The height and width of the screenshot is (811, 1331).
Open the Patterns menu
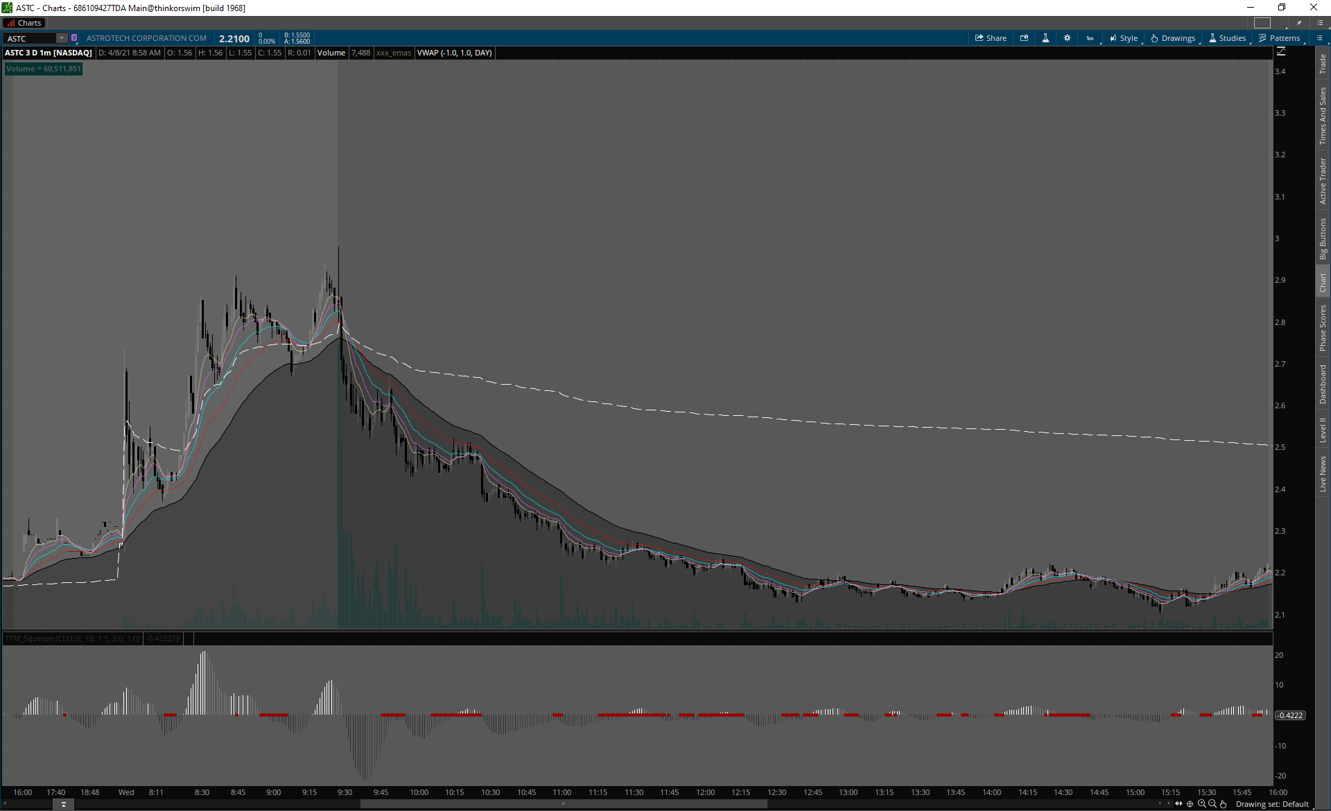(1280, 38)
